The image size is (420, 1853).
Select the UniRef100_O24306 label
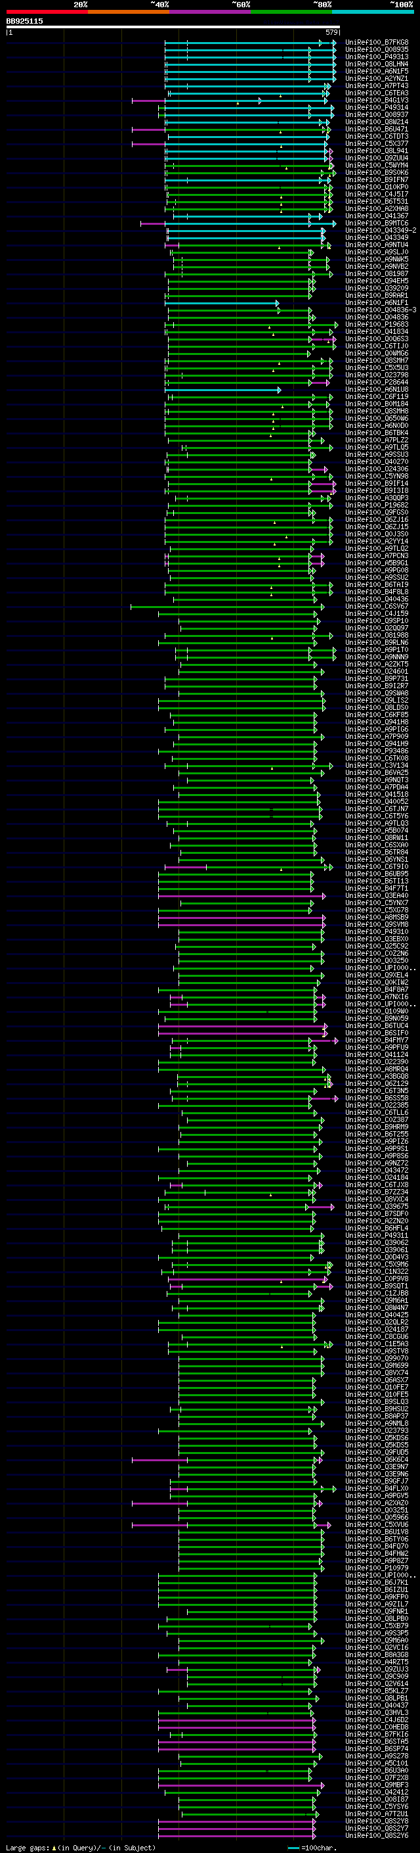point(377,469)
